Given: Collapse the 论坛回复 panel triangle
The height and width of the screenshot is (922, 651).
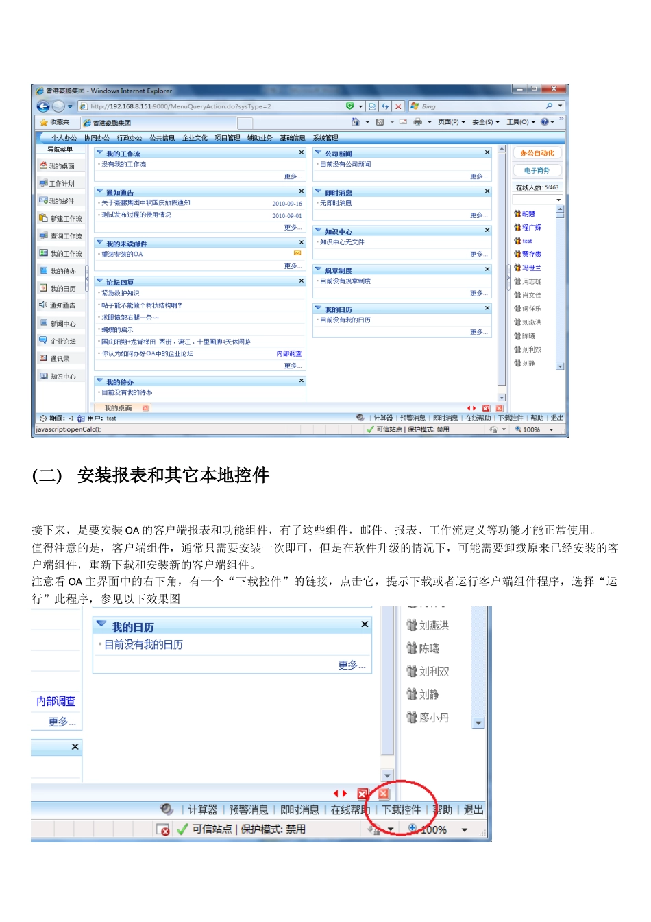Looking at the screenshot, I should (100, 281).
